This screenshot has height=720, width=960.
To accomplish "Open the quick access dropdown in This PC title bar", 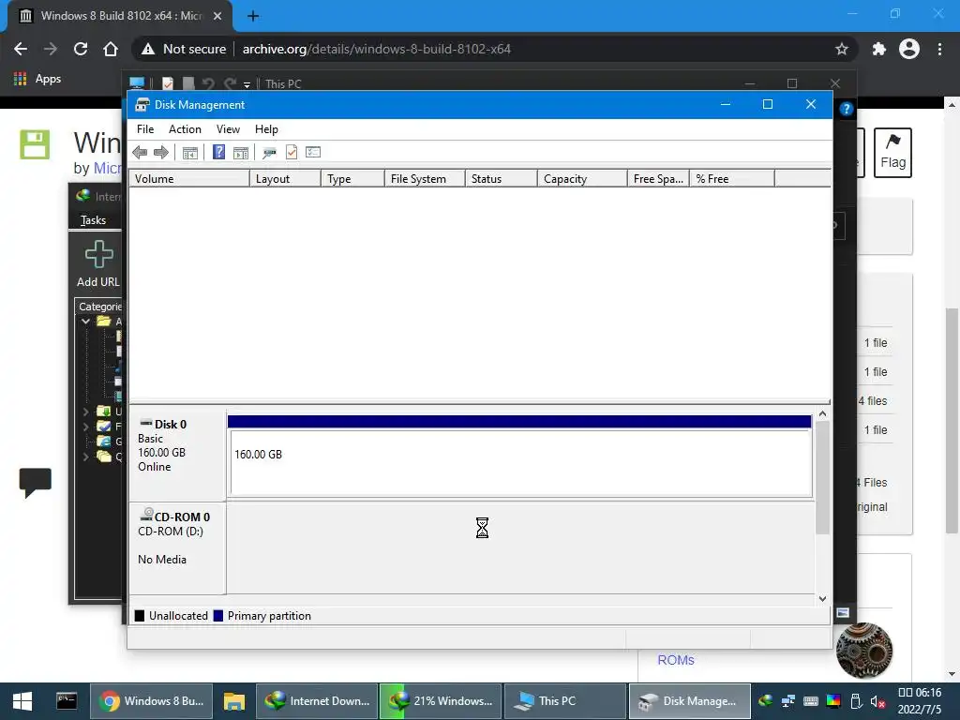I will tap(247, 84).
